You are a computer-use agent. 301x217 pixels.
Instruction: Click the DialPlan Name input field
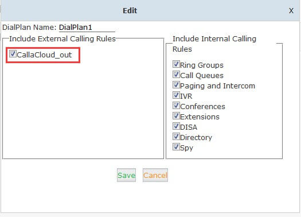pos(87,28)
